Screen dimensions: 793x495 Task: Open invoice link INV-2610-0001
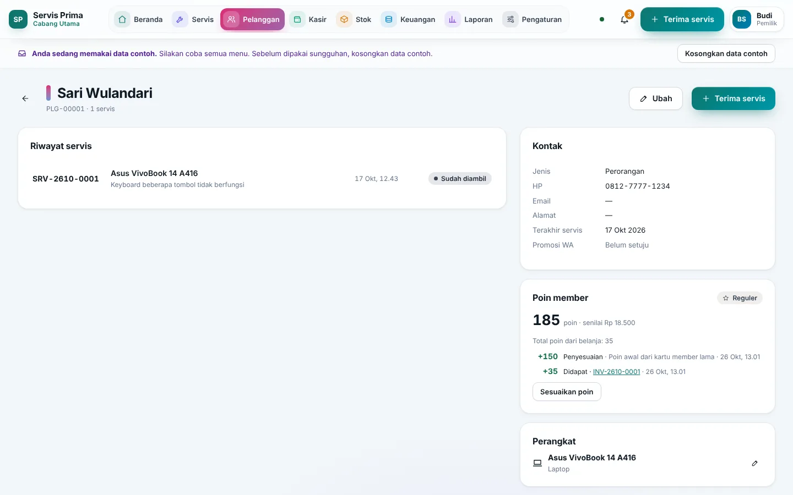pos(616,372)
